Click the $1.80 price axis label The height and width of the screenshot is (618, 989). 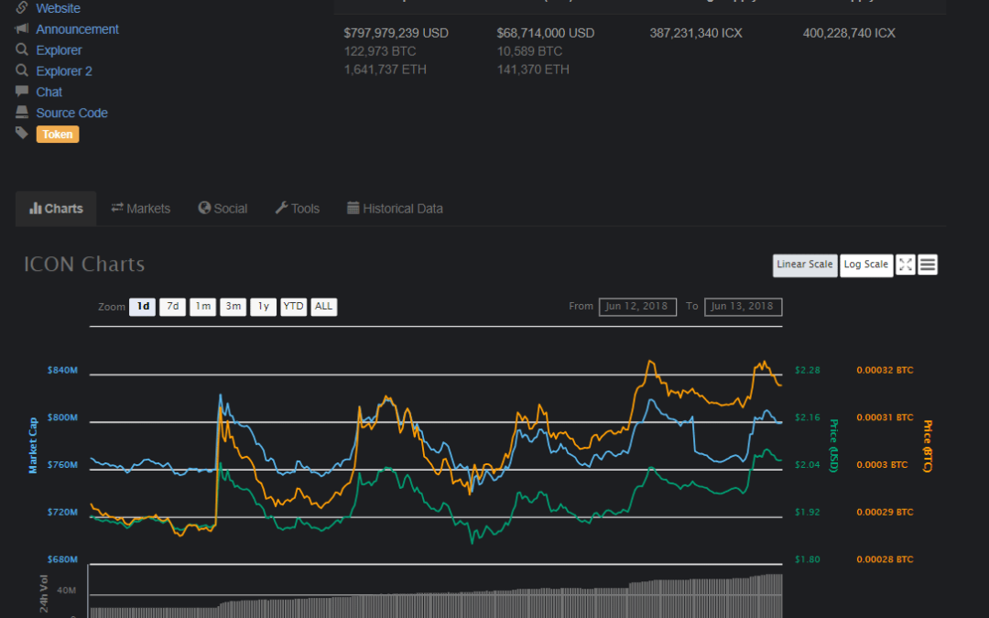click(x=808, y=559)
